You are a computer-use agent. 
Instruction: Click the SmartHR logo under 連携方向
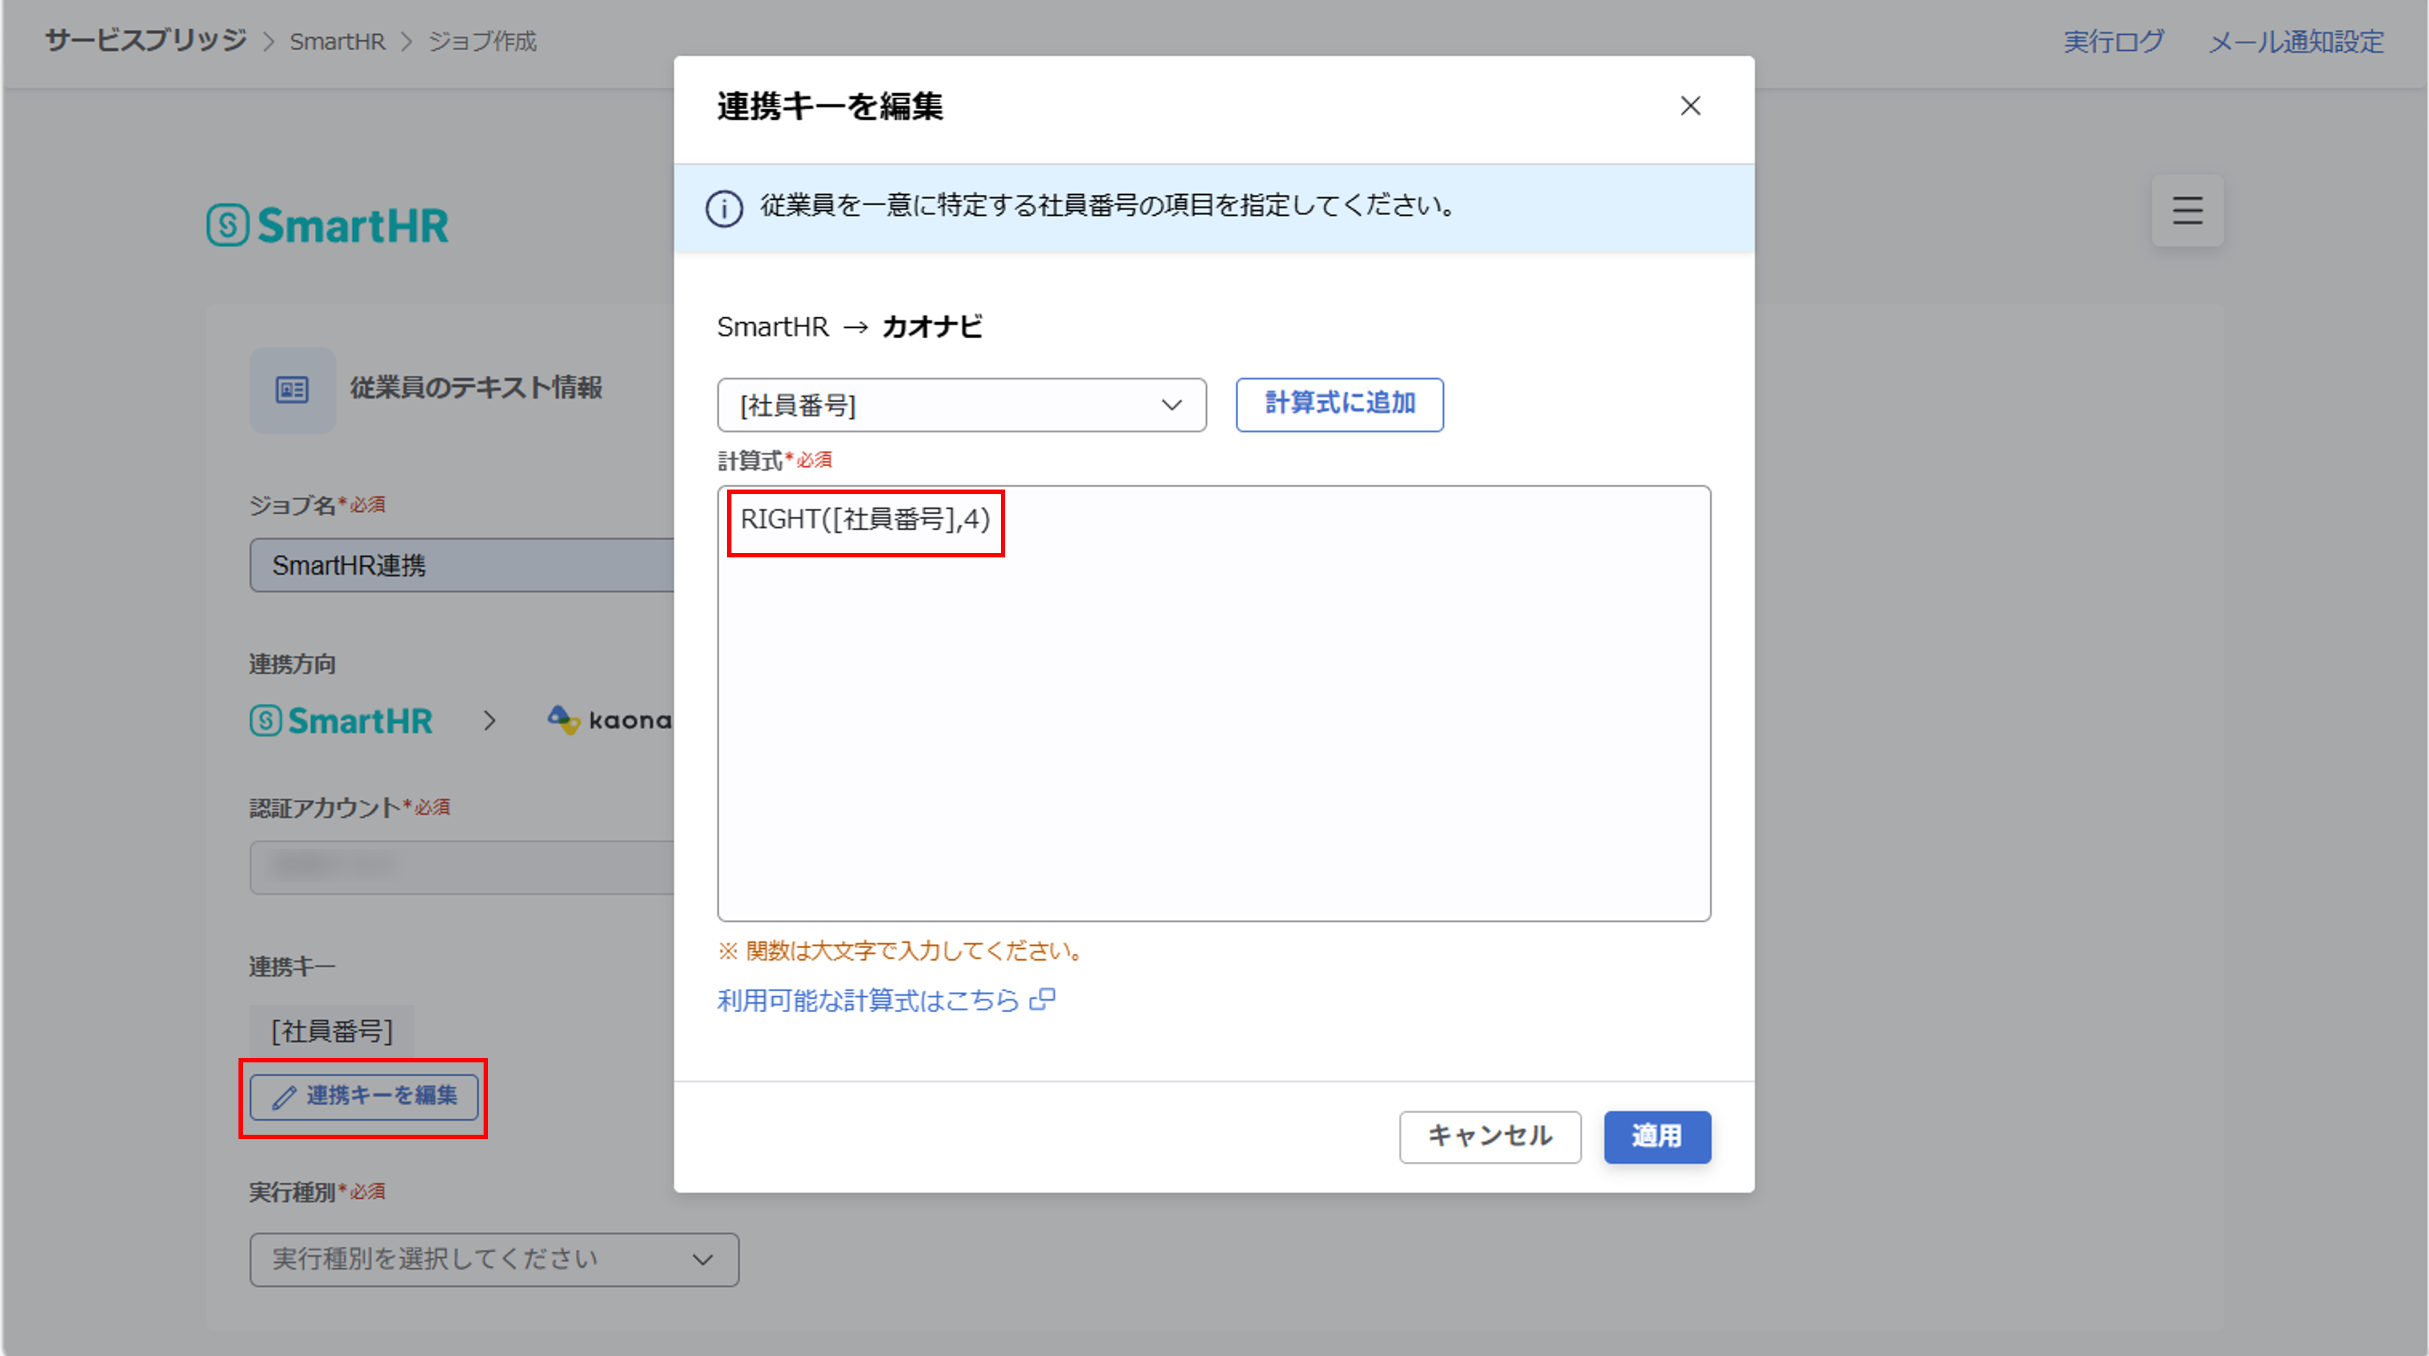click(341, 721)
